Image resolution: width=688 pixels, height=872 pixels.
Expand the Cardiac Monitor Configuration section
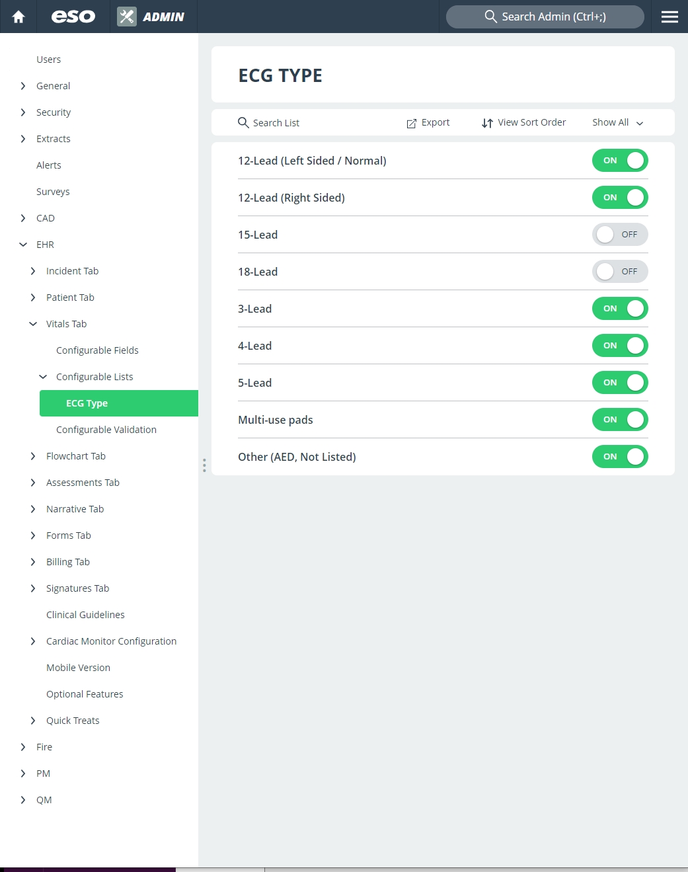coord(33,641)
